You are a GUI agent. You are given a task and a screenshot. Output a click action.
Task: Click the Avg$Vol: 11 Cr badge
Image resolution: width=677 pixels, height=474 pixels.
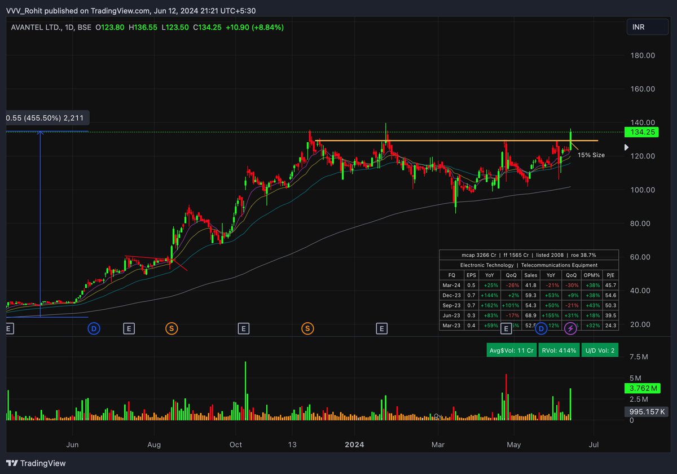[x=511, y=350]
